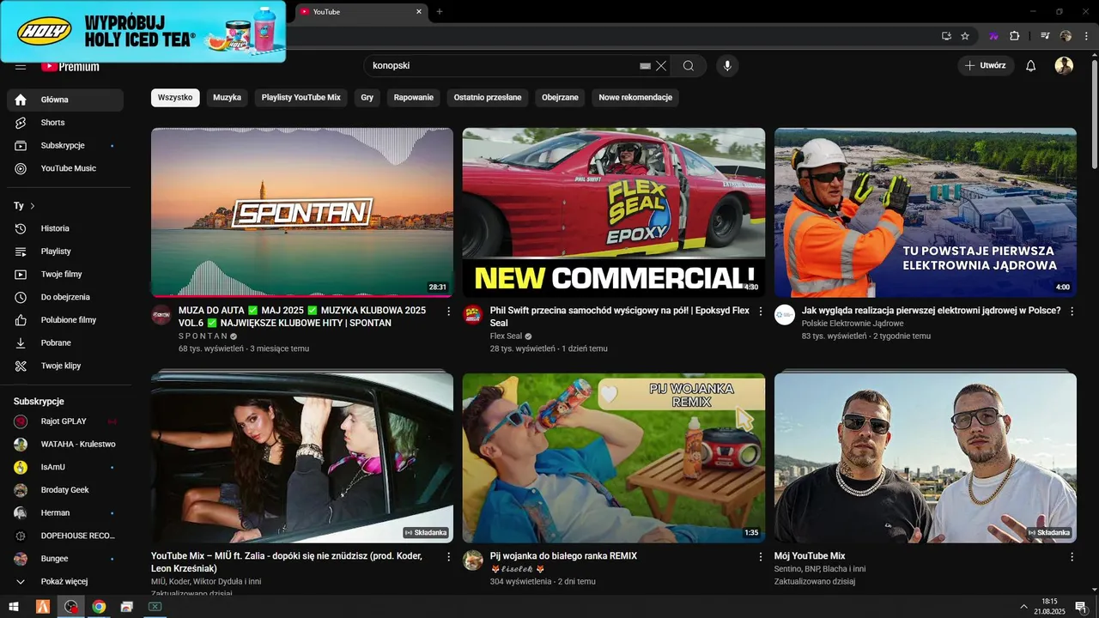
Task: Open the Chrome extensions puzzle icon
Action: pos(1015,36)
